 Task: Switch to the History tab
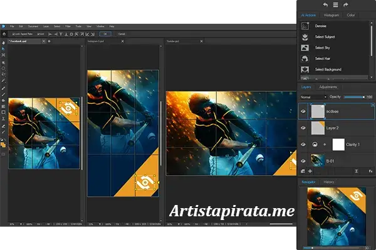pos(329,182)
